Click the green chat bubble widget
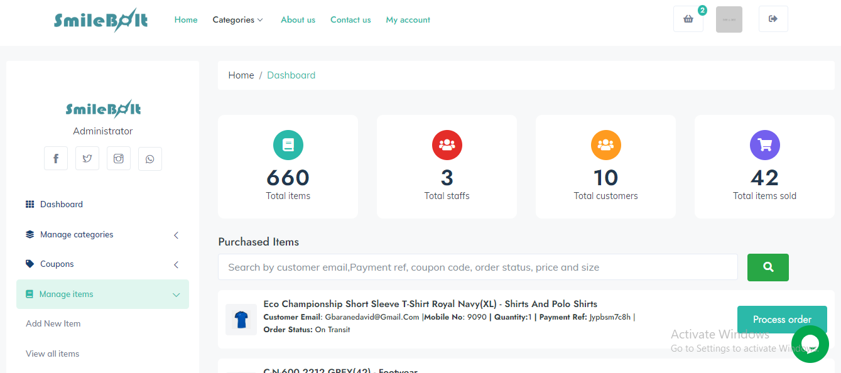Viewport: 841px width, 373px height. pos(810,344)
